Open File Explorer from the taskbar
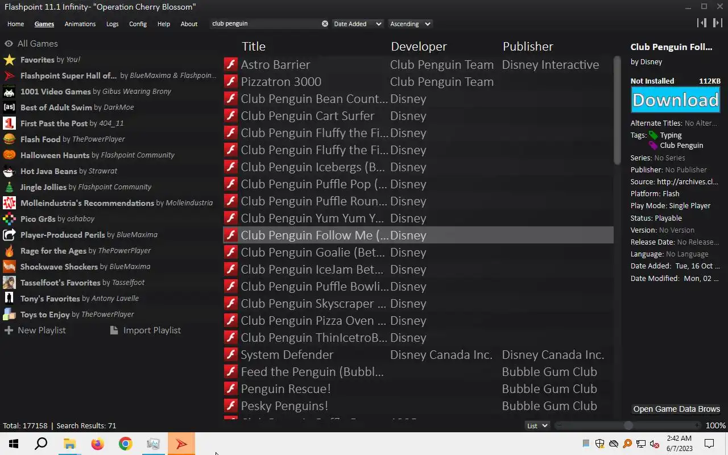The width and height of the screenshot is (728, 455). tap(69, 444)
